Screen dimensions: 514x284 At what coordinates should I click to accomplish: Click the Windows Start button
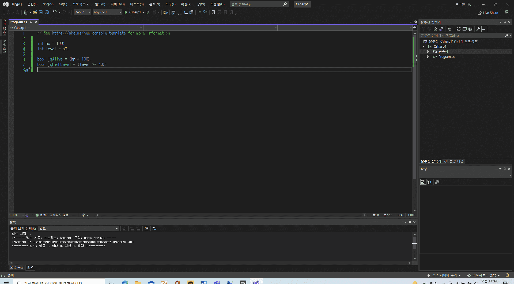pyautogui.click(x=6, y=282)
